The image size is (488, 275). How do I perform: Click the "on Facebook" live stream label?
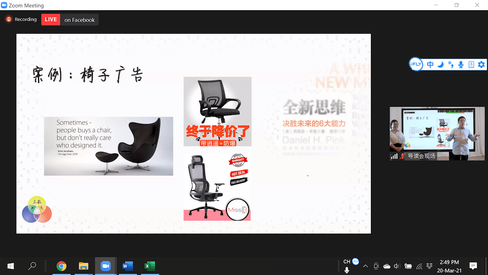click(80, 20)
